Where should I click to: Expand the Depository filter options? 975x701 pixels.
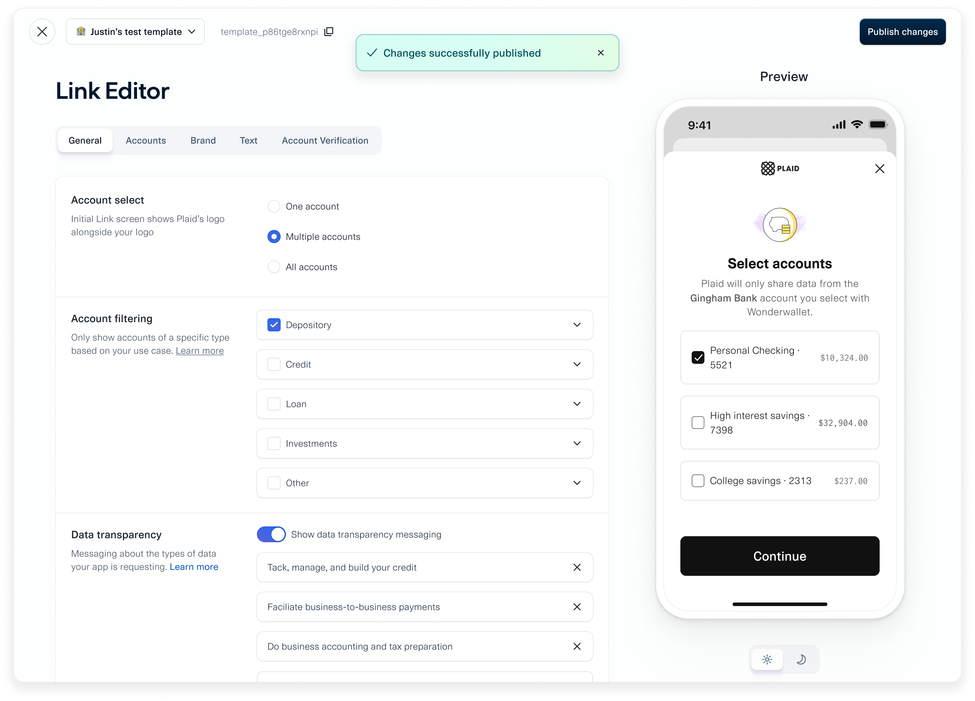pyautogui.click(x=577, y=325)
